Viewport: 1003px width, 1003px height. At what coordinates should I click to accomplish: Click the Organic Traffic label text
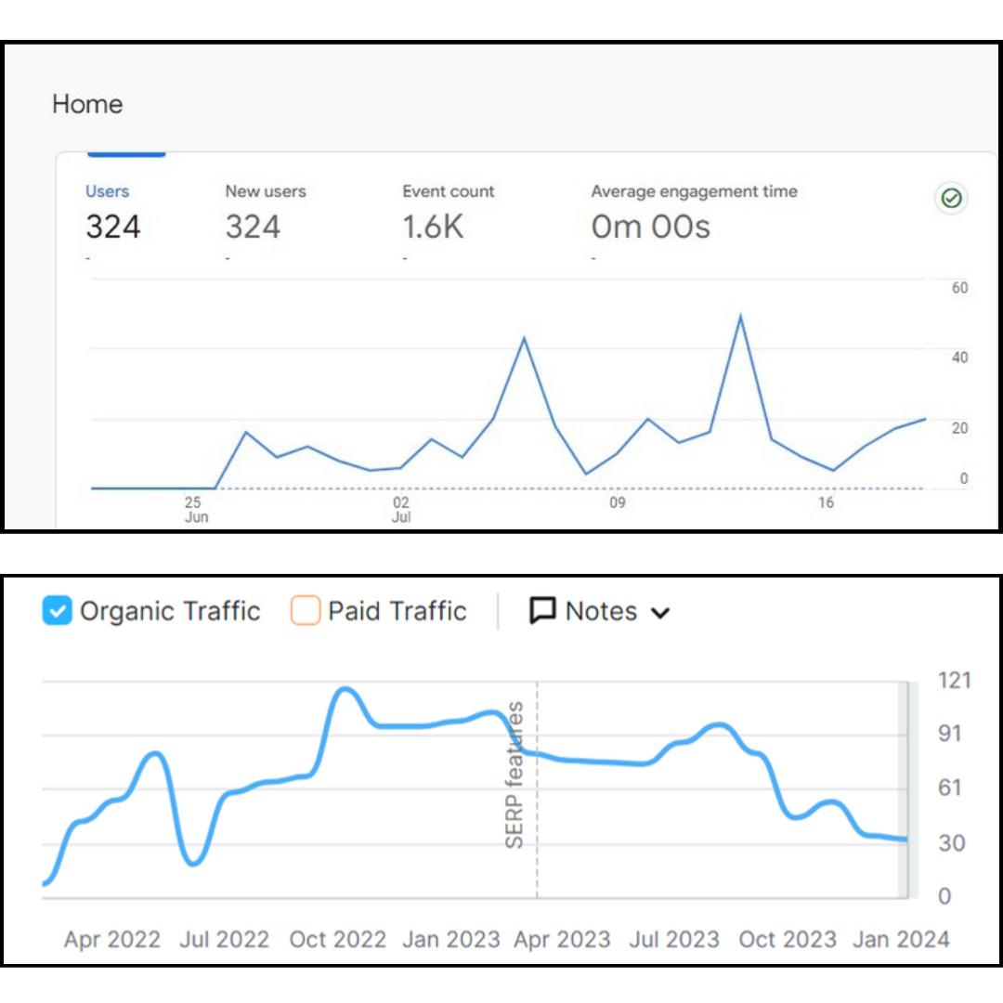click(x=170, y=611)
